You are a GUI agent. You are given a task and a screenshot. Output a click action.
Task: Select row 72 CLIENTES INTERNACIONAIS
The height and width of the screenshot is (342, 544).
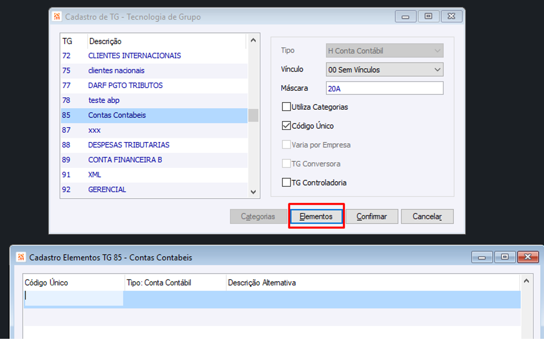pos(154,56)
